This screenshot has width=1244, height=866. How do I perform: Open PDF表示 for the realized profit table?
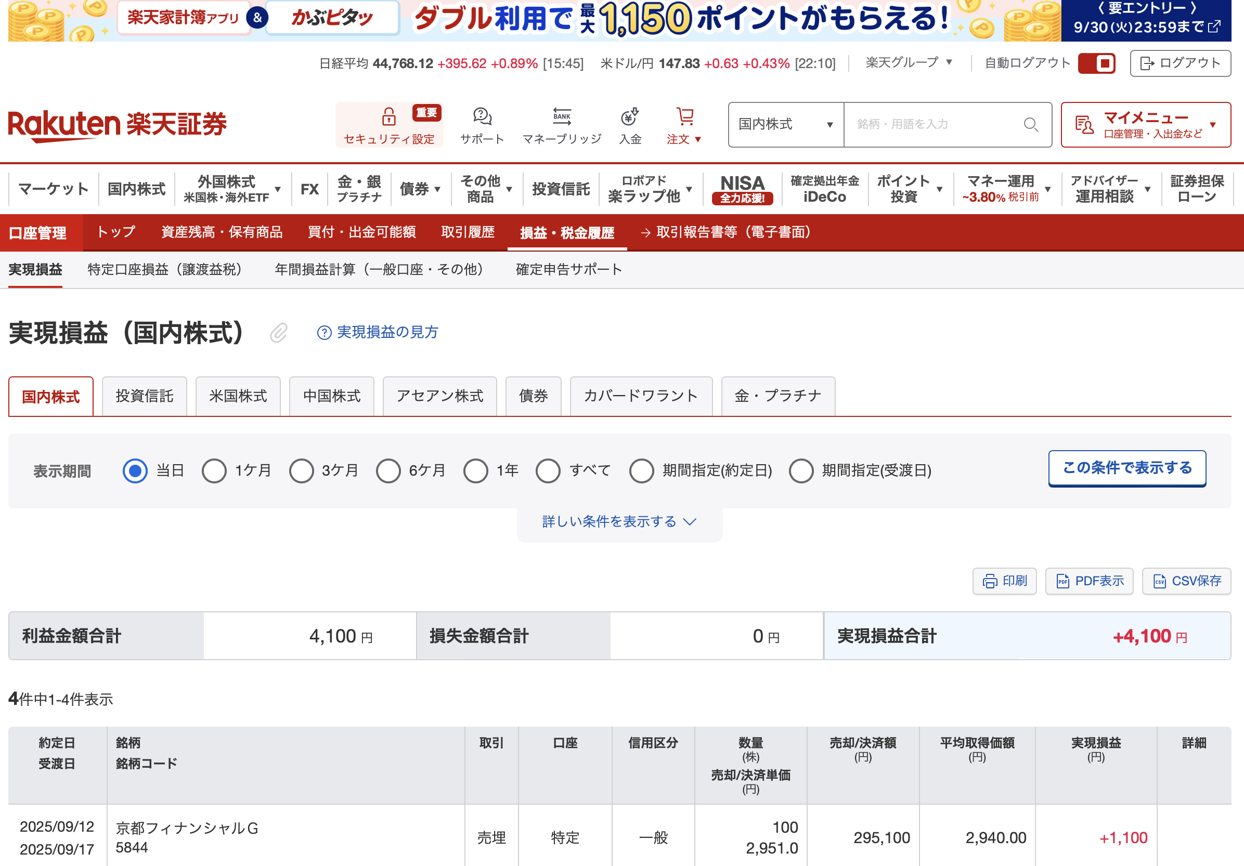[1089, 581]
